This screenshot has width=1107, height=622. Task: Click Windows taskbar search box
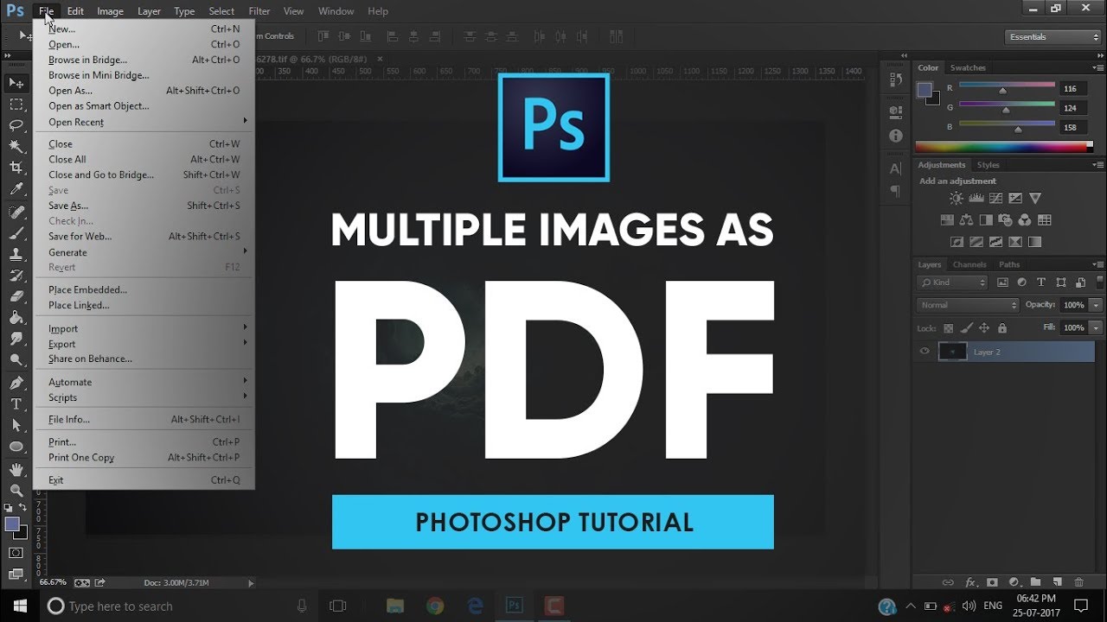pyautogui.click(x=180, y=606)
